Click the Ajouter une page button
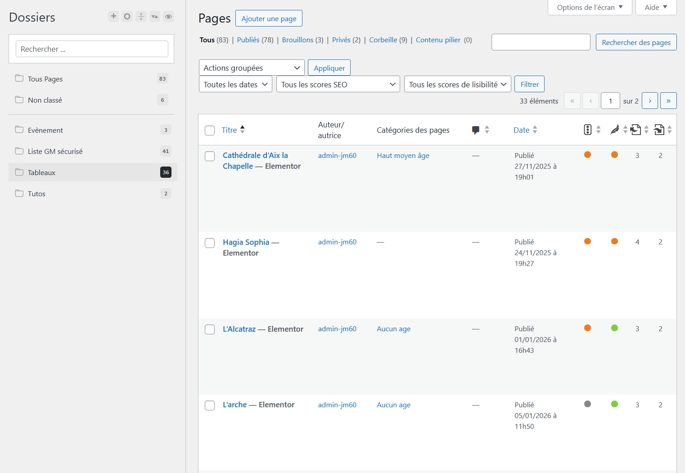Image resolution: width=685 pixels, height=473 pixels. tap(269, 19)
